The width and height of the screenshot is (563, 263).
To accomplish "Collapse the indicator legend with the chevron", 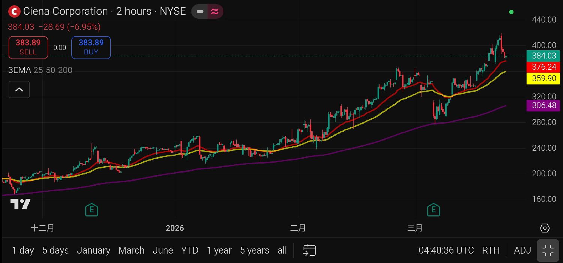I will [19, 90].
